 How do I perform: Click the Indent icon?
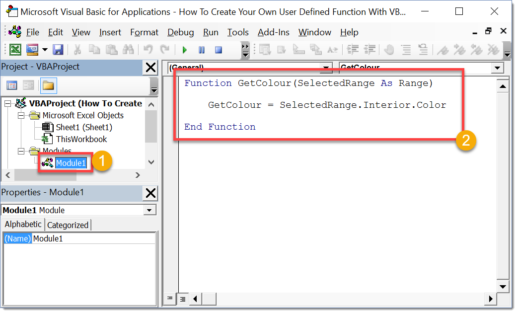(353, 50)
